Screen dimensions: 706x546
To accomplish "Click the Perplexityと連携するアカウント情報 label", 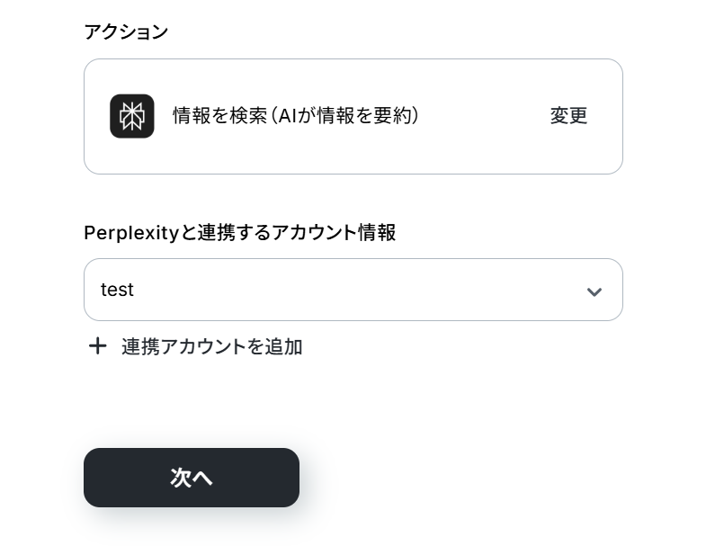I will (x=239, y=233).
